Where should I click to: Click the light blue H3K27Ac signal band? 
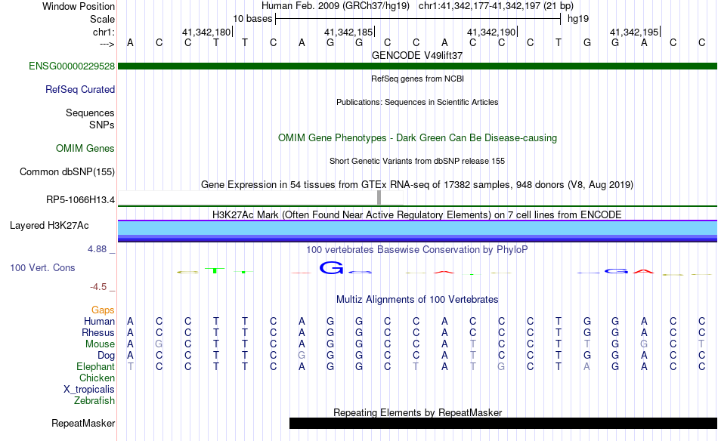point(417,228)
